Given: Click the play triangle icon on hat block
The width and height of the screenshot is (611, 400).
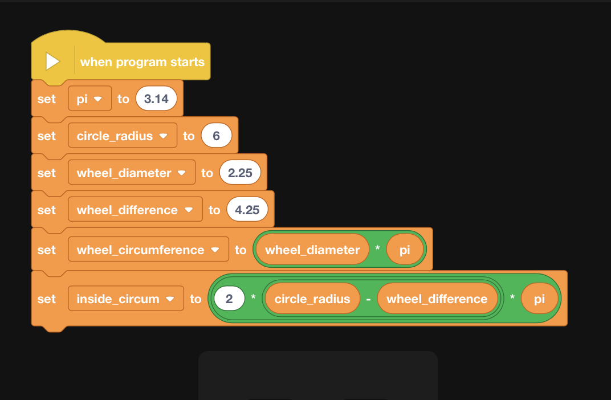Looking at the screenshot, I should pyautogui.click(x=52, y=62).
